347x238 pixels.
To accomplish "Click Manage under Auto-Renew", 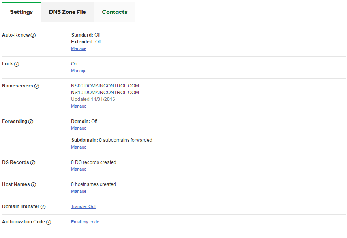I will (x=79, y=48).
